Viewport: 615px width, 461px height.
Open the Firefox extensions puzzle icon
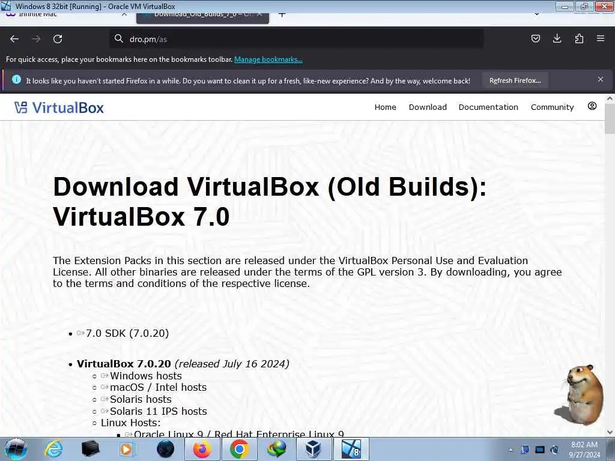coord(579,38)
